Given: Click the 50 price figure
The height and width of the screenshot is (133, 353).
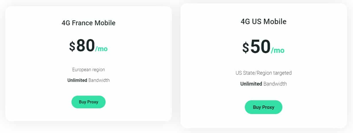Looking at the screenshot, I should click(x=260, y=47).
